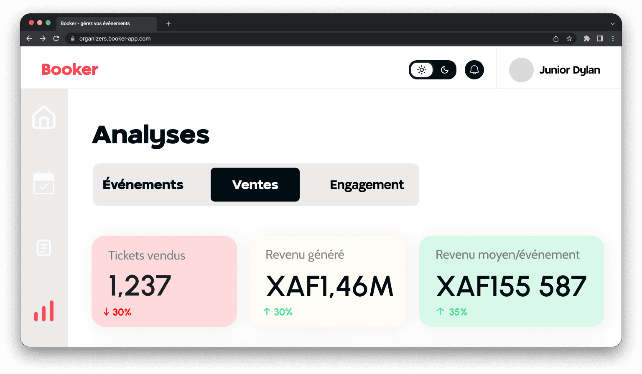Click the XAF155 587 value
The width and height of the screenshot is (642, 374).
click(x=511, y=286)
